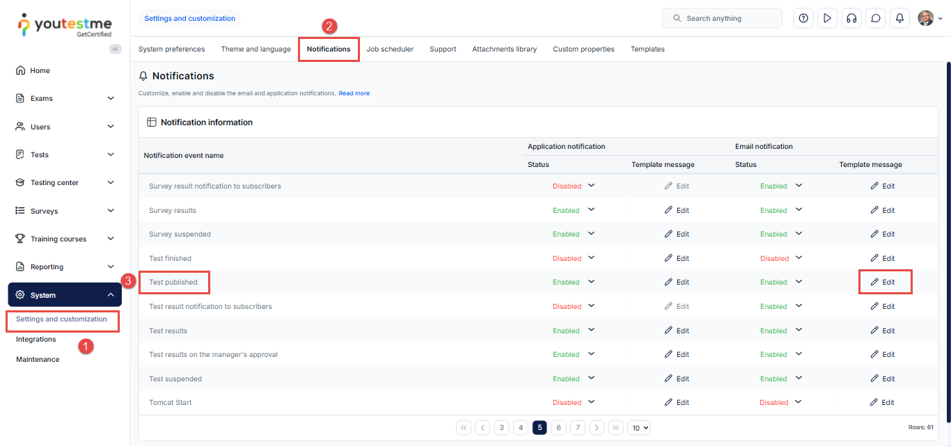Click the Read more link
951x446 pixels.
coord(354,93)
